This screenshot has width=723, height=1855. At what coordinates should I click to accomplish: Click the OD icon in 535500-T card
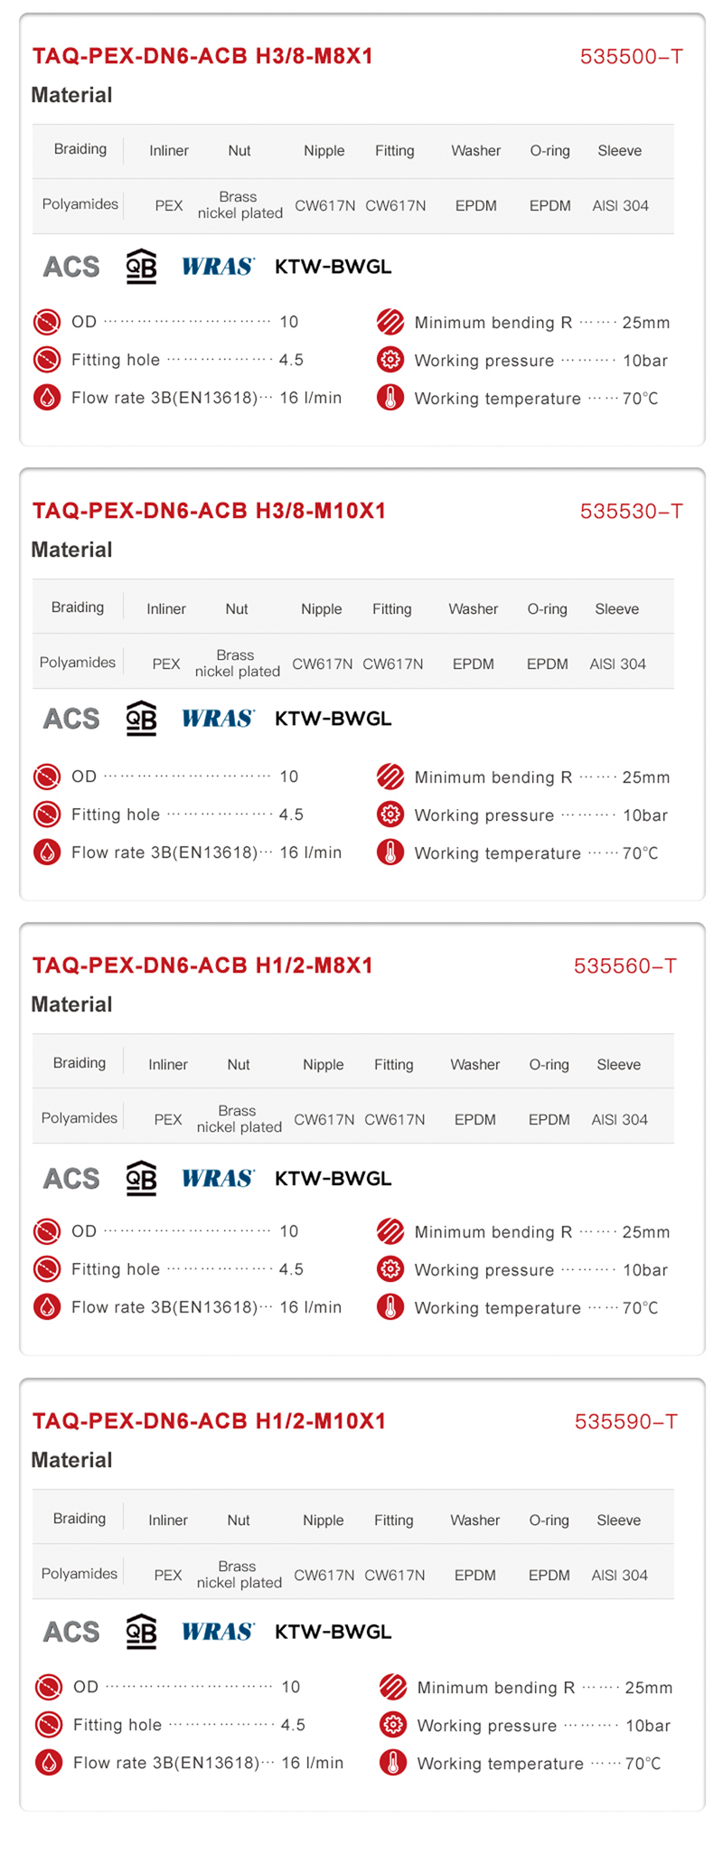(x=47, y=322)
